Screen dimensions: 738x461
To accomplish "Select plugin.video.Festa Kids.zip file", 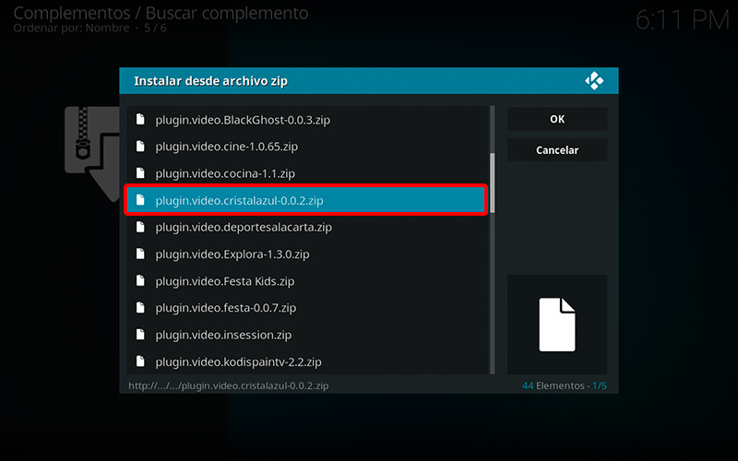I will 308,281.
